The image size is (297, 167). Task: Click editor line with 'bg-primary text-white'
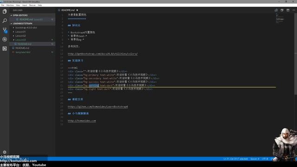click(112, 75)
